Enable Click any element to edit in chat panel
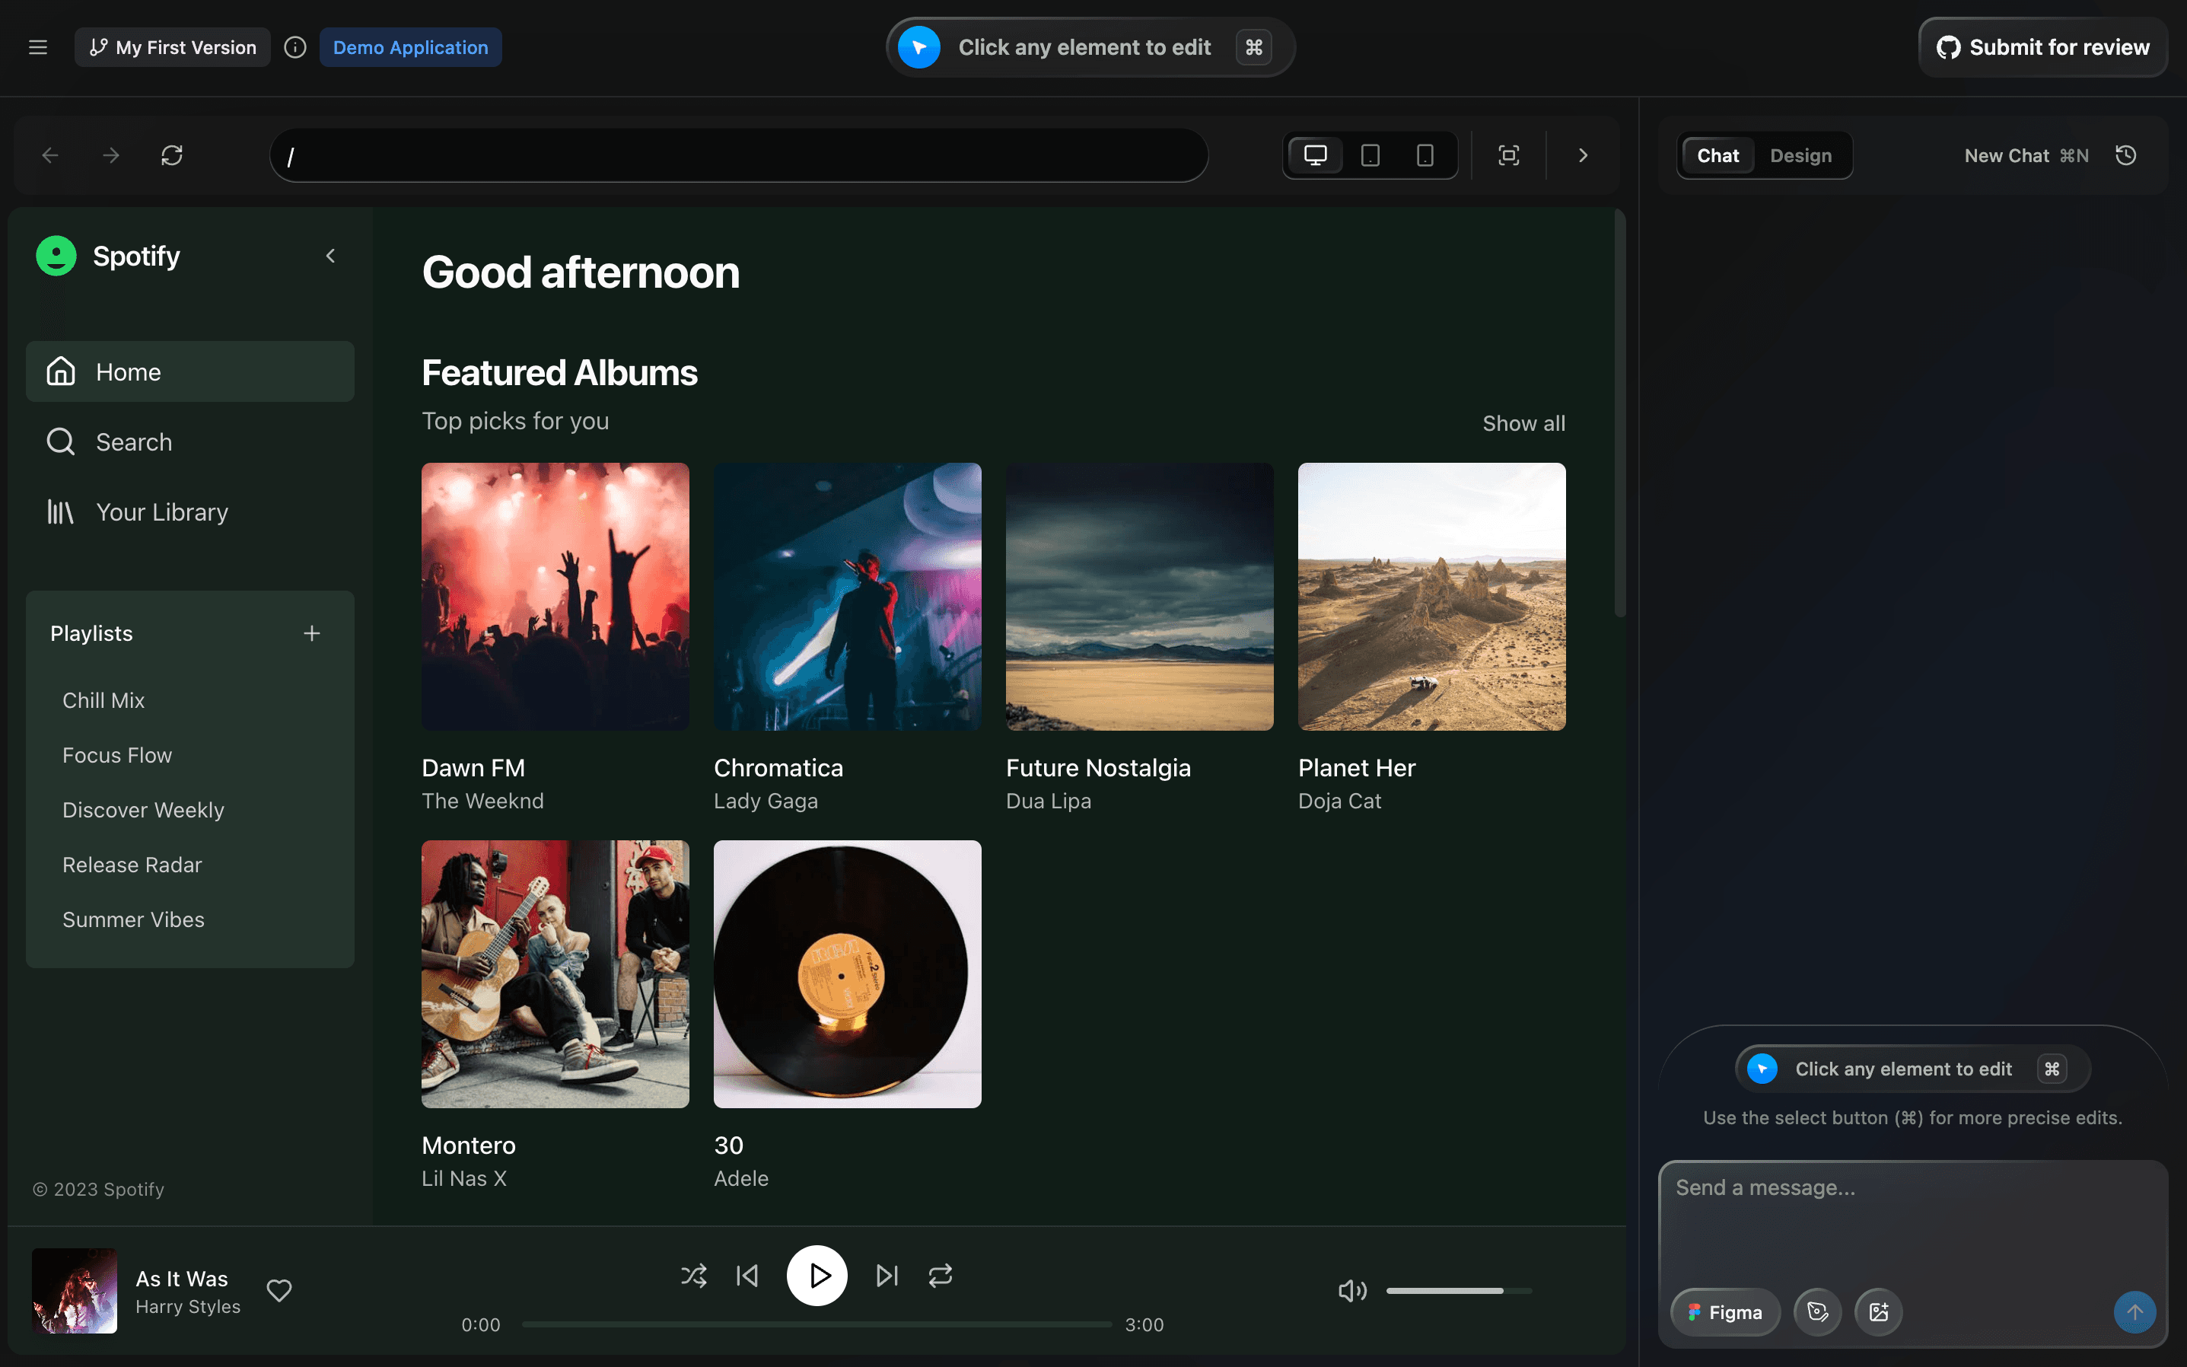The width and height of the screenshot is (2187, 1367). pos(1912,1069)
